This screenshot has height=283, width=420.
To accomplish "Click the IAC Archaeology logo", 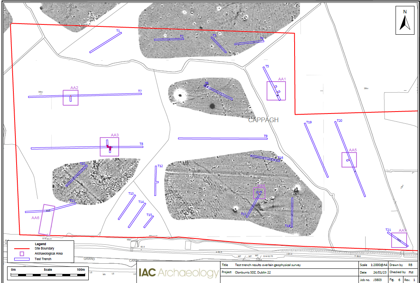I will [x=178, y=273].
